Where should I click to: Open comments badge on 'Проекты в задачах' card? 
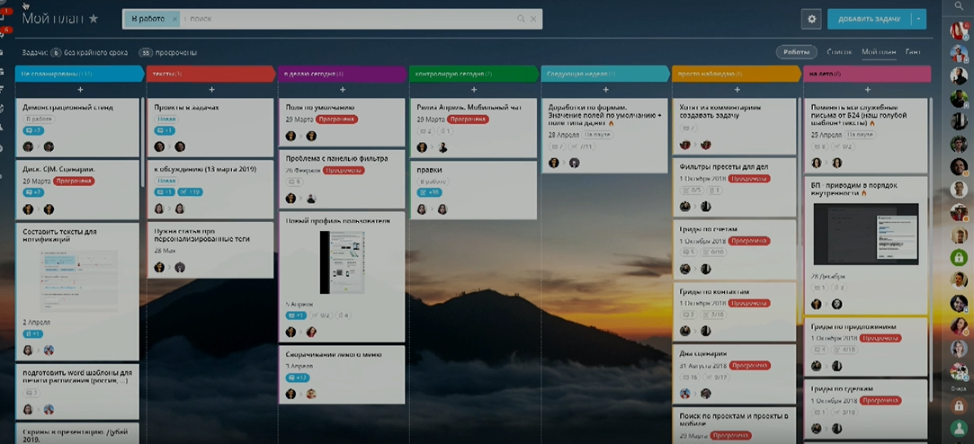[165, 130]
